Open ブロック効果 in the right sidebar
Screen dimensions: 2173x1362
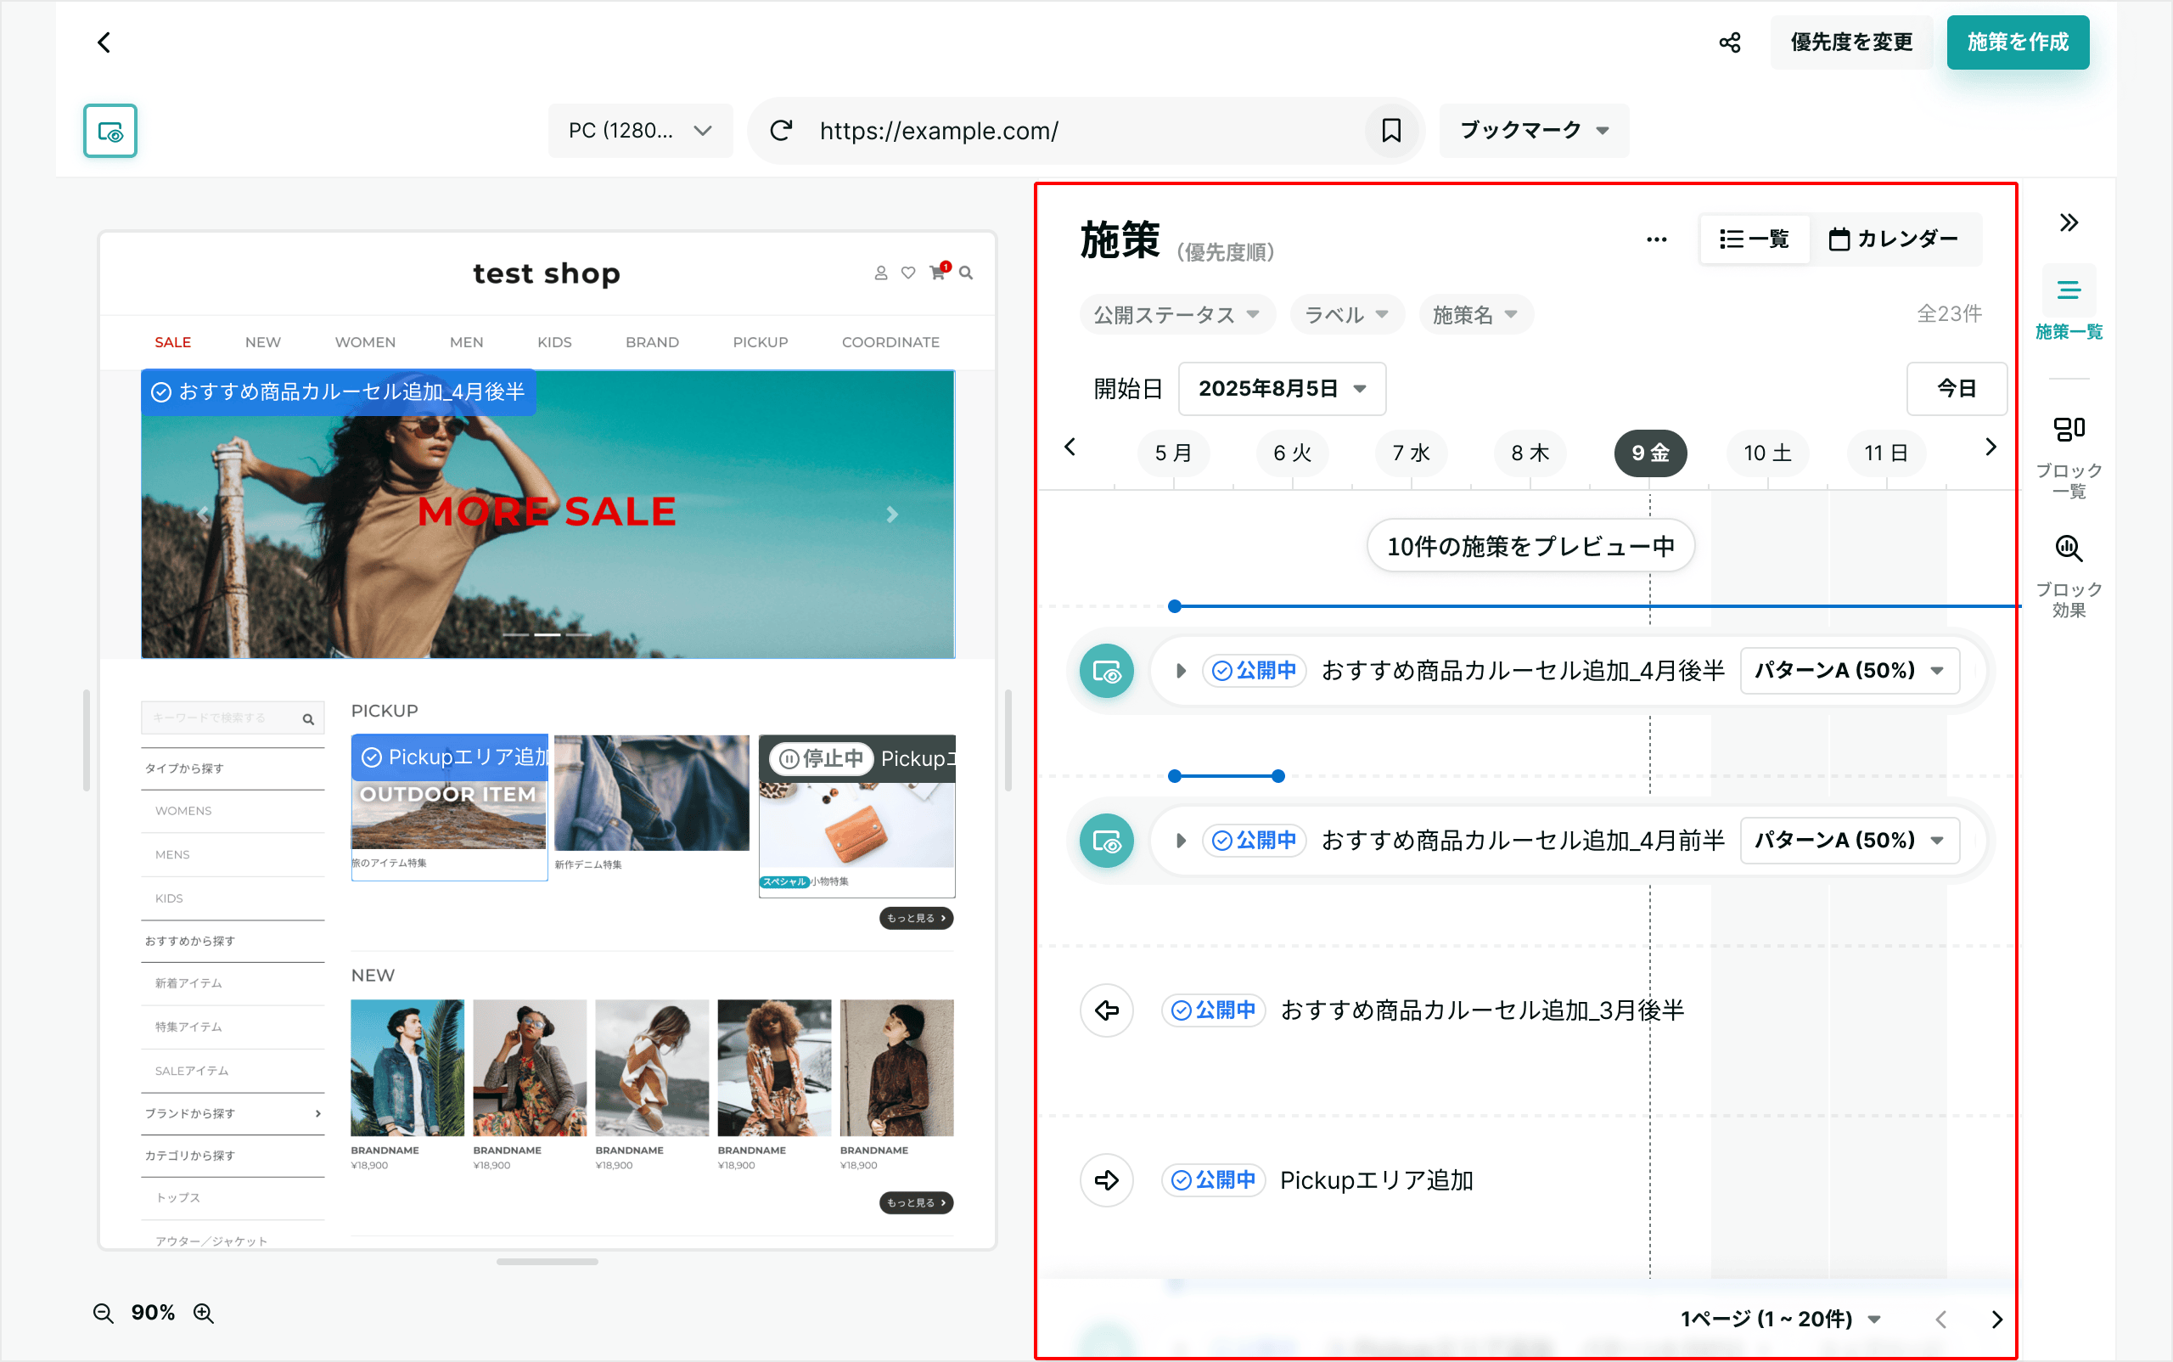pos(2069,576)
